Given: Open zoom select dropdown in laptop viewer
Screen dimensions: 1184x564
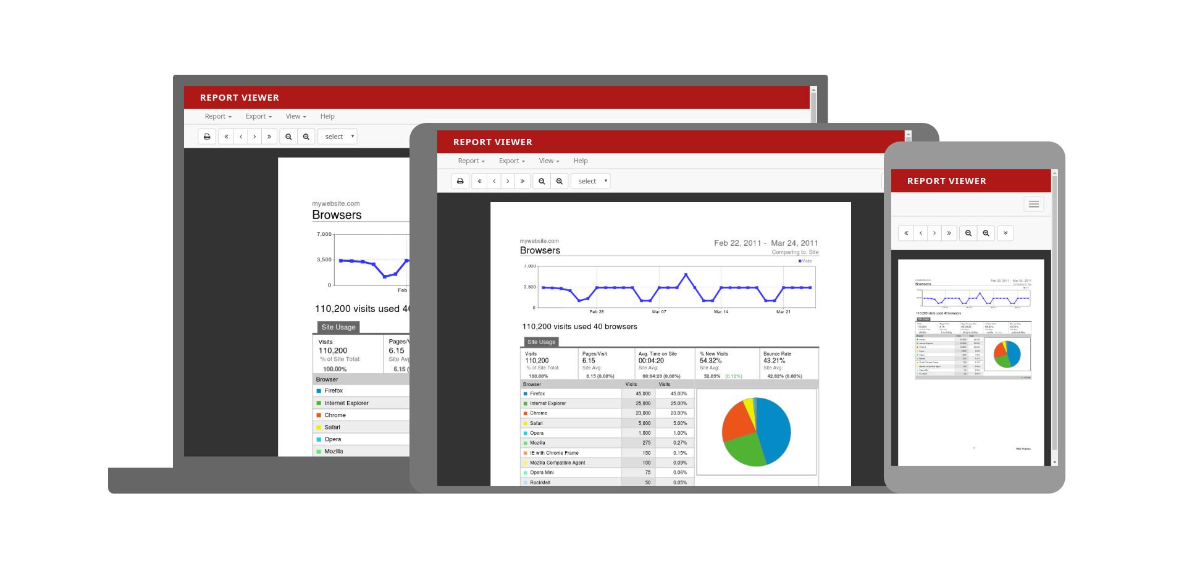Looking at the screenshot, I should [x=338, y=137].
